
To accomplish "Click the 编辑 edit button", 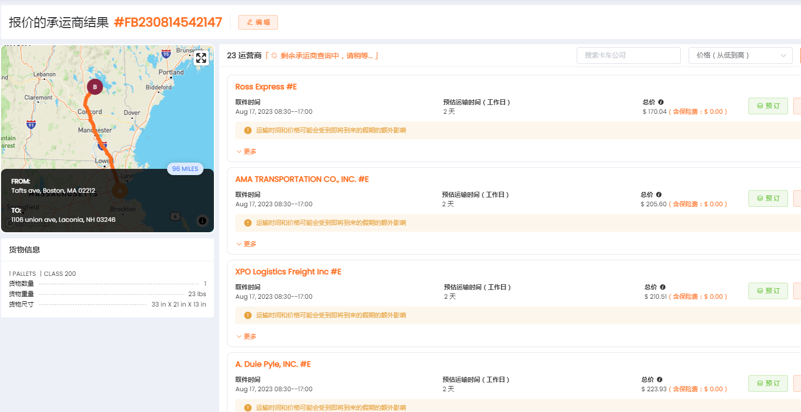I will pyautogui.click(x=258, y=22).
